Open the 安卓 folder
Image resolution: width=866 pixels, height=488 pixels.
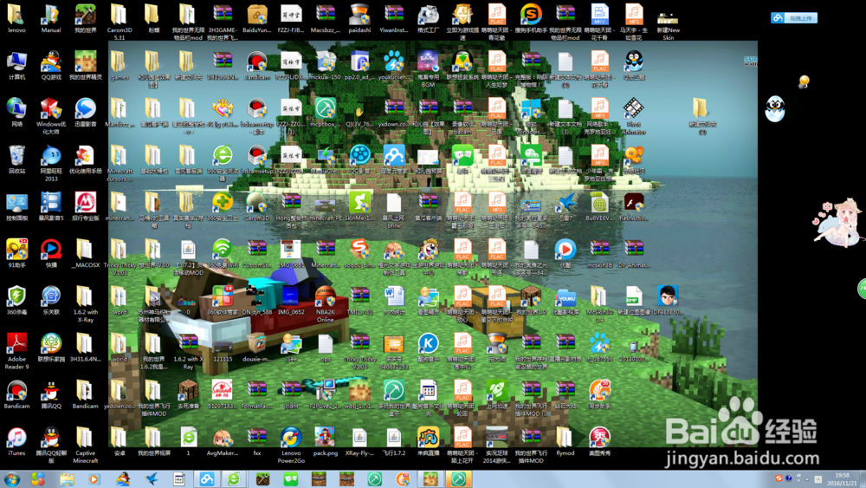click(x=120, y=438)
